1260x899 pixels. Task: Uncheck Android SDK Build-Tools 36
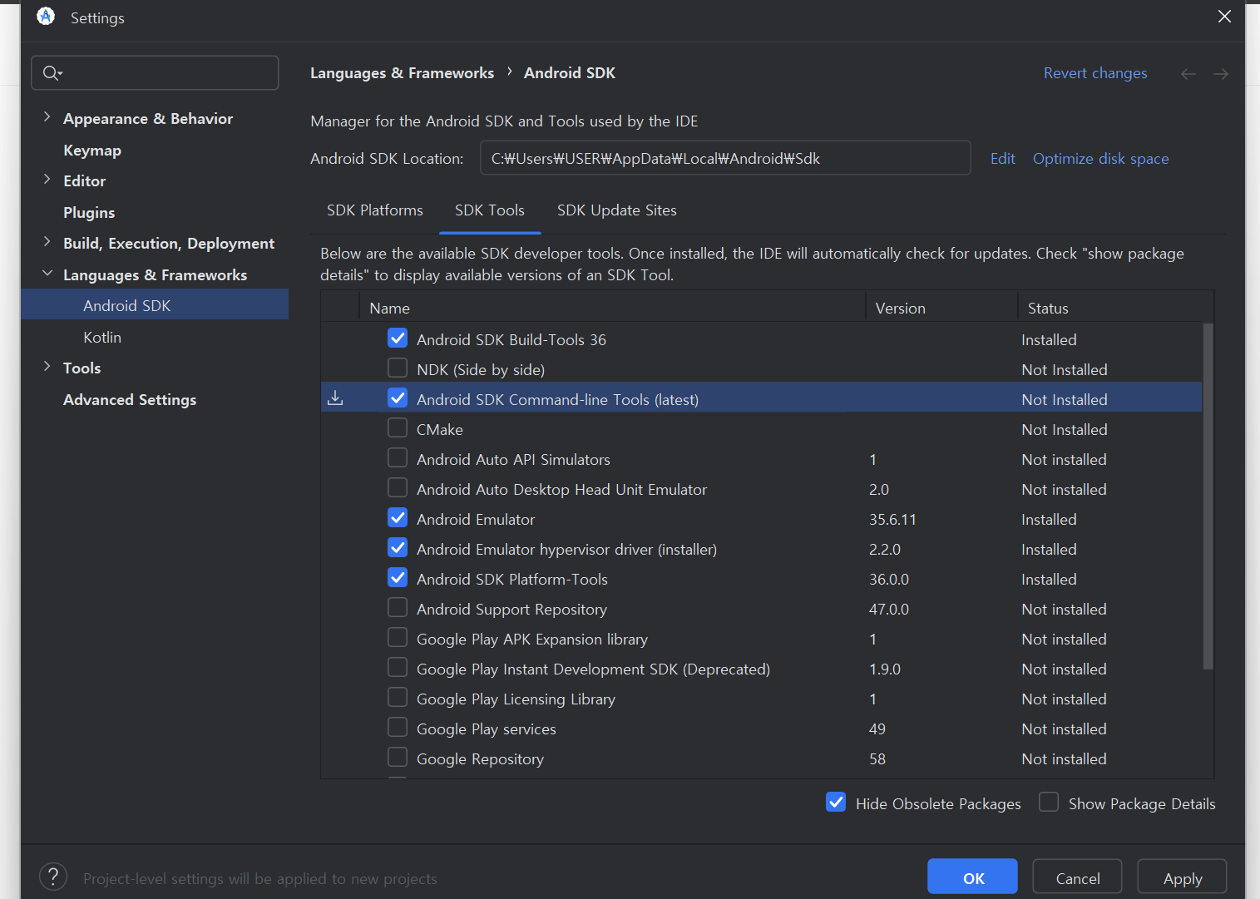tap(398, 338)
